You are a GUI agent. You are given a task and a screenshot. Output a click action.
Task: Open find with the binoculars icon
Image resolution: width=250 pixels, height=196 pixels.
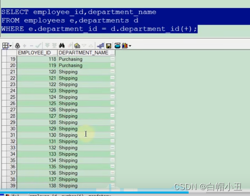[62, 45]
